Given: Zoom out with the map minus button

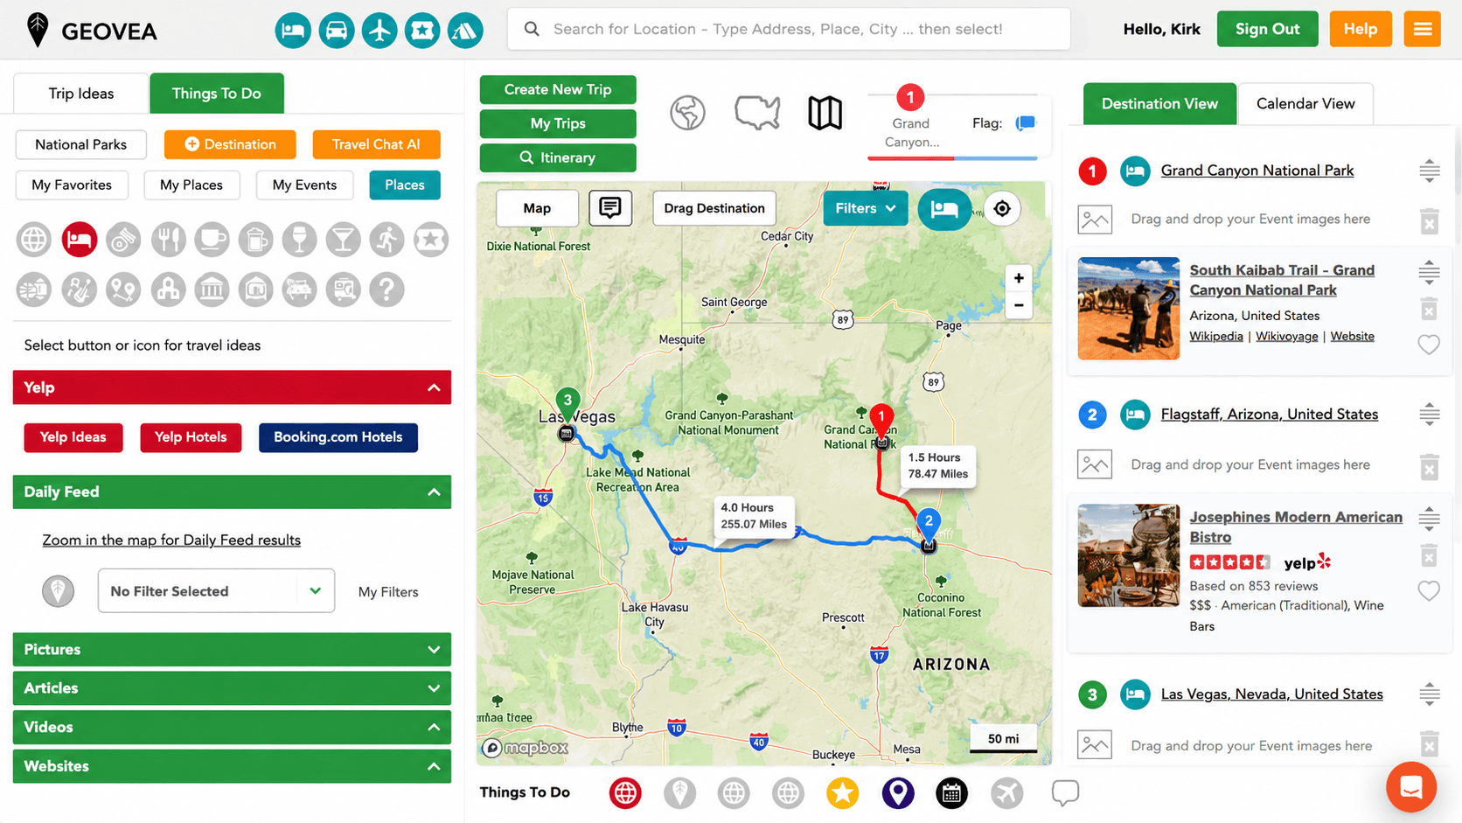Looking at the screenshot, I should pos(1019,305).
